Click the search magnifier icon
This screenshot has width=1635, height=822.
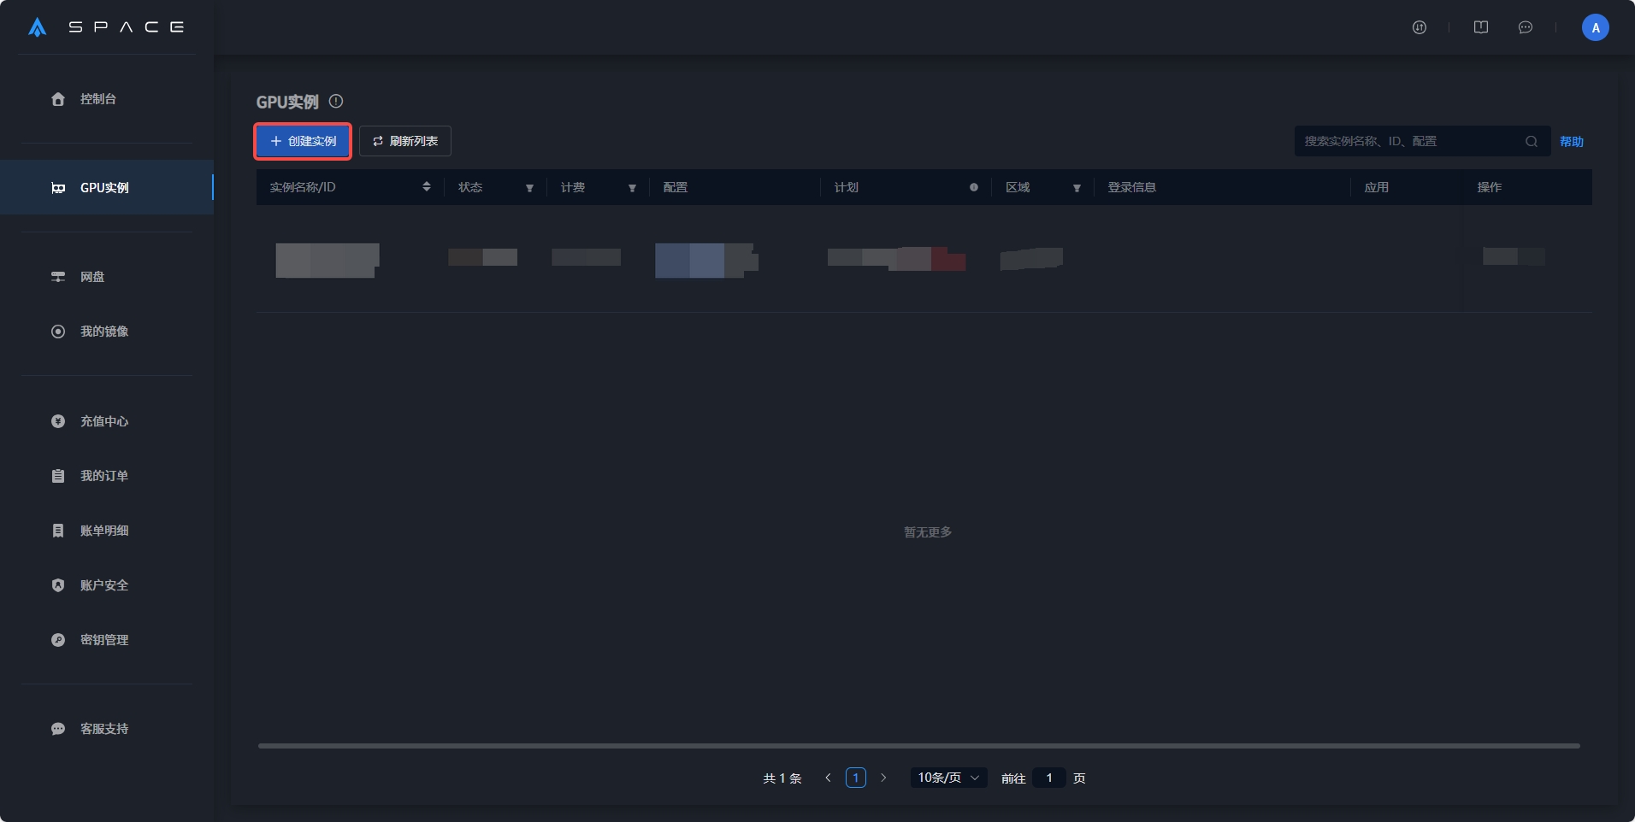pos(1532,142)
